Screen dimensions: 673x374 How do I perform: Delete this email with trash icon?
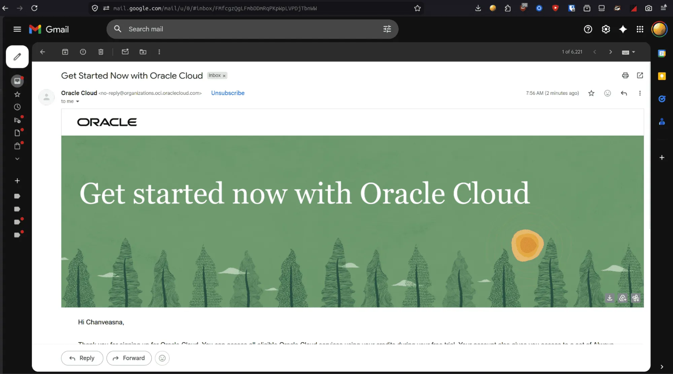click(x=101, y=52)
